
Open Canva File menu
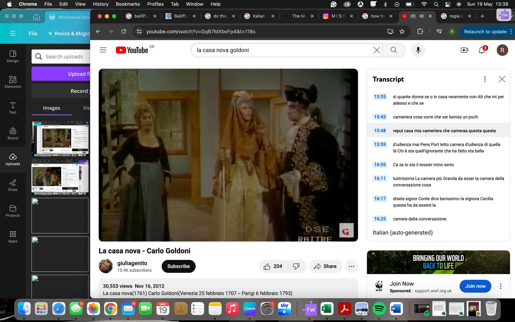click(33, 33)
